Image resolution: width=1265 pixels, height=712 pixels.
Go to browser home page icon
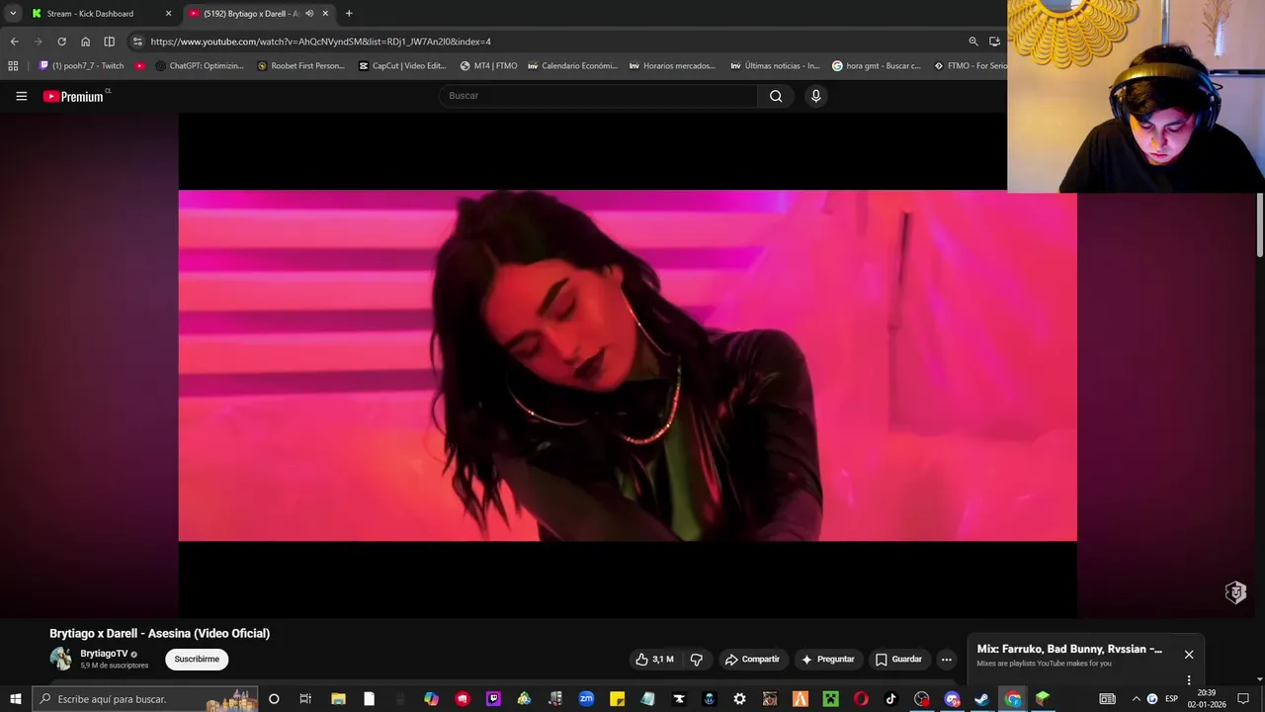(85, 42)
